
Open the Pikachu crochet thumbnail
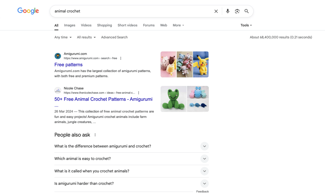(x=201, y=65)
